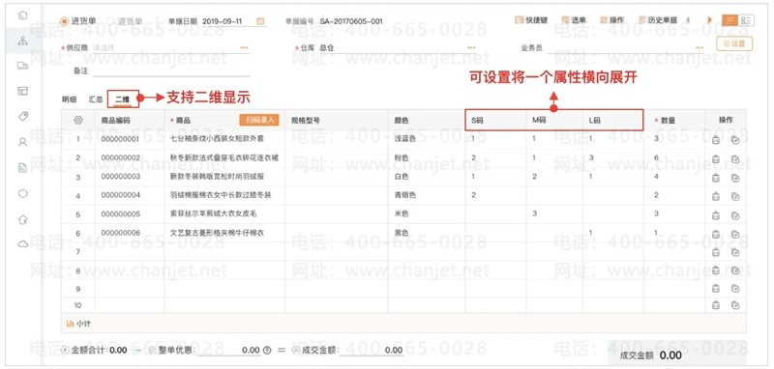Duplicate row 5 using its copy icon
The width and height of the screenshot is (774, 369).
pyautogui.click(x=735, y=215)
